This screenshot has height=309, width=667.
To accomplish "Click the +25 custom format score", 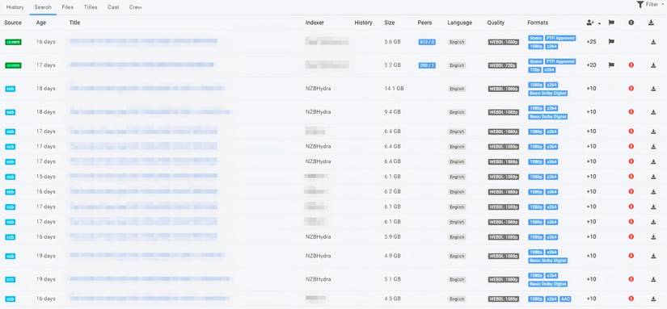I will 591,42.
